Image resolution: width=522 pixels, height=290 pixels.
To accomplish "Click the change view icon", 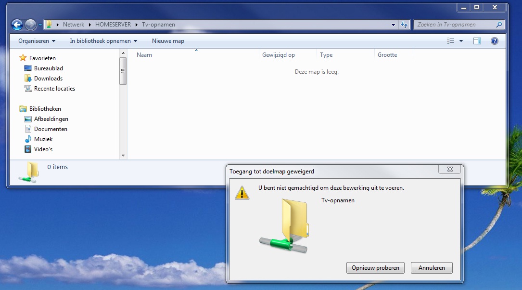I will pyautogui.click(x=451, y=41).
